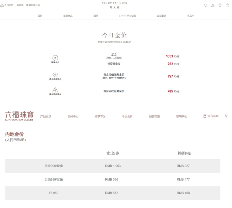Open the 全部商品 menu

click(68, 16)
